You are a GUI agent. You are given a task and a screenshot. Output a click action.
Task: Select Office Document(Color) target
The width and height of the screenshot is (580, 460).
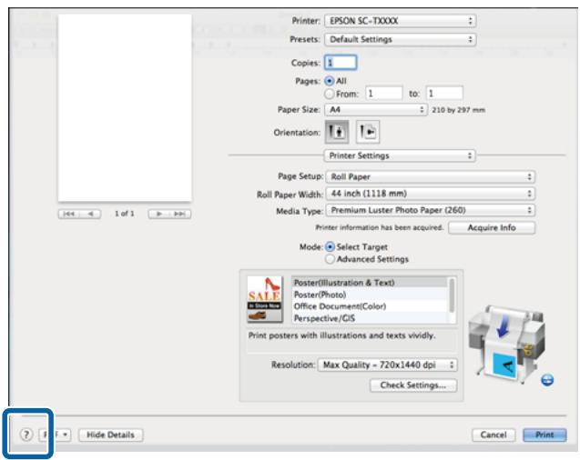[369, 306]
